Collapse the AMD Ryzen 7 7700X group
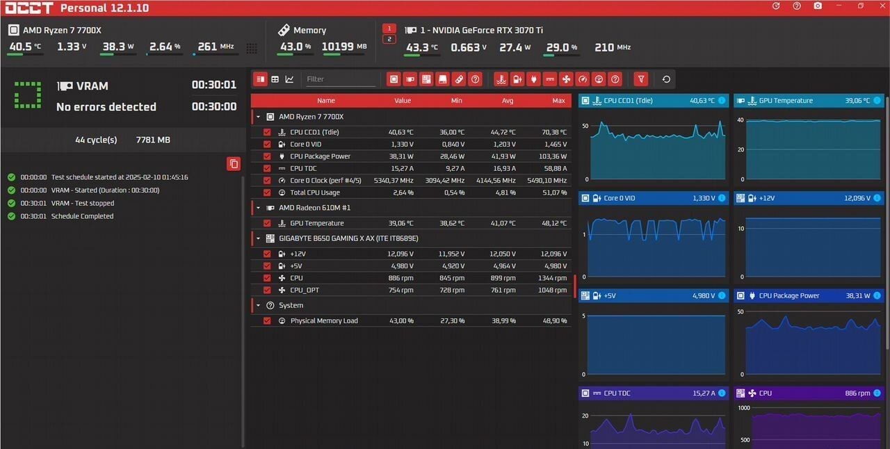Image resolution: width=890 pixels, height=449 pixels. pyautogui.click(x=259, y=117)
